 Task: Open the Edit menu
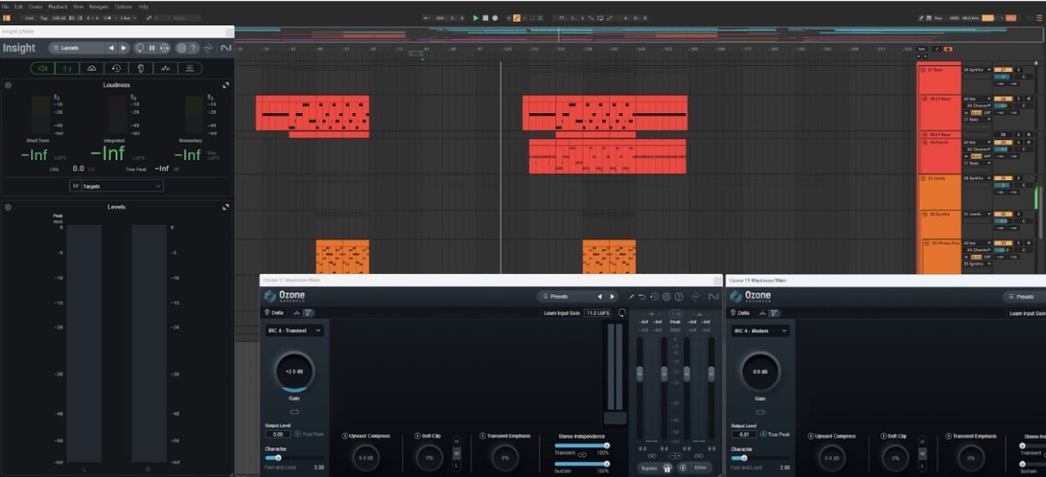point(18,6)
